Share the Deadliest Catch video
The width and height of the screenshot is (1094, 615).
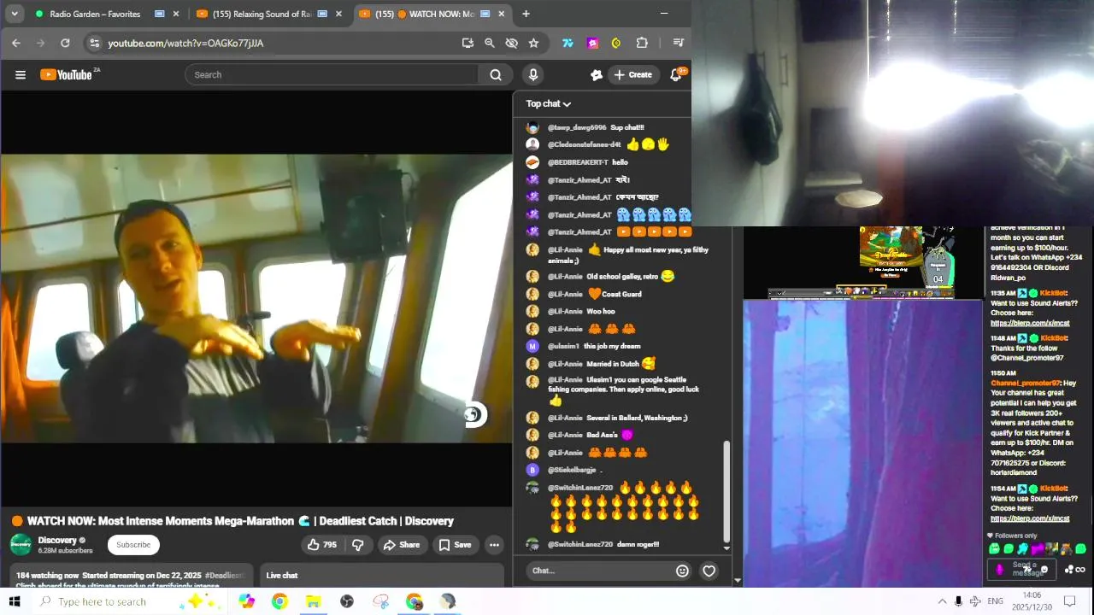click(401, 545)
